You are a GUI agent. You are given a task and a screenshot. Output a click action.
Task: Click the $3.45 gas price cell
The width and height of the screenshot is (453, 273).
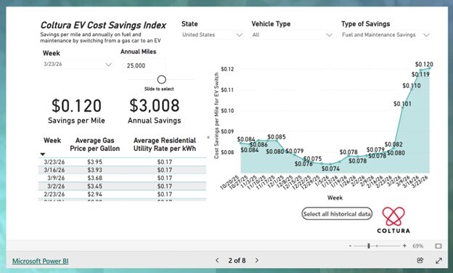(95, 187)
